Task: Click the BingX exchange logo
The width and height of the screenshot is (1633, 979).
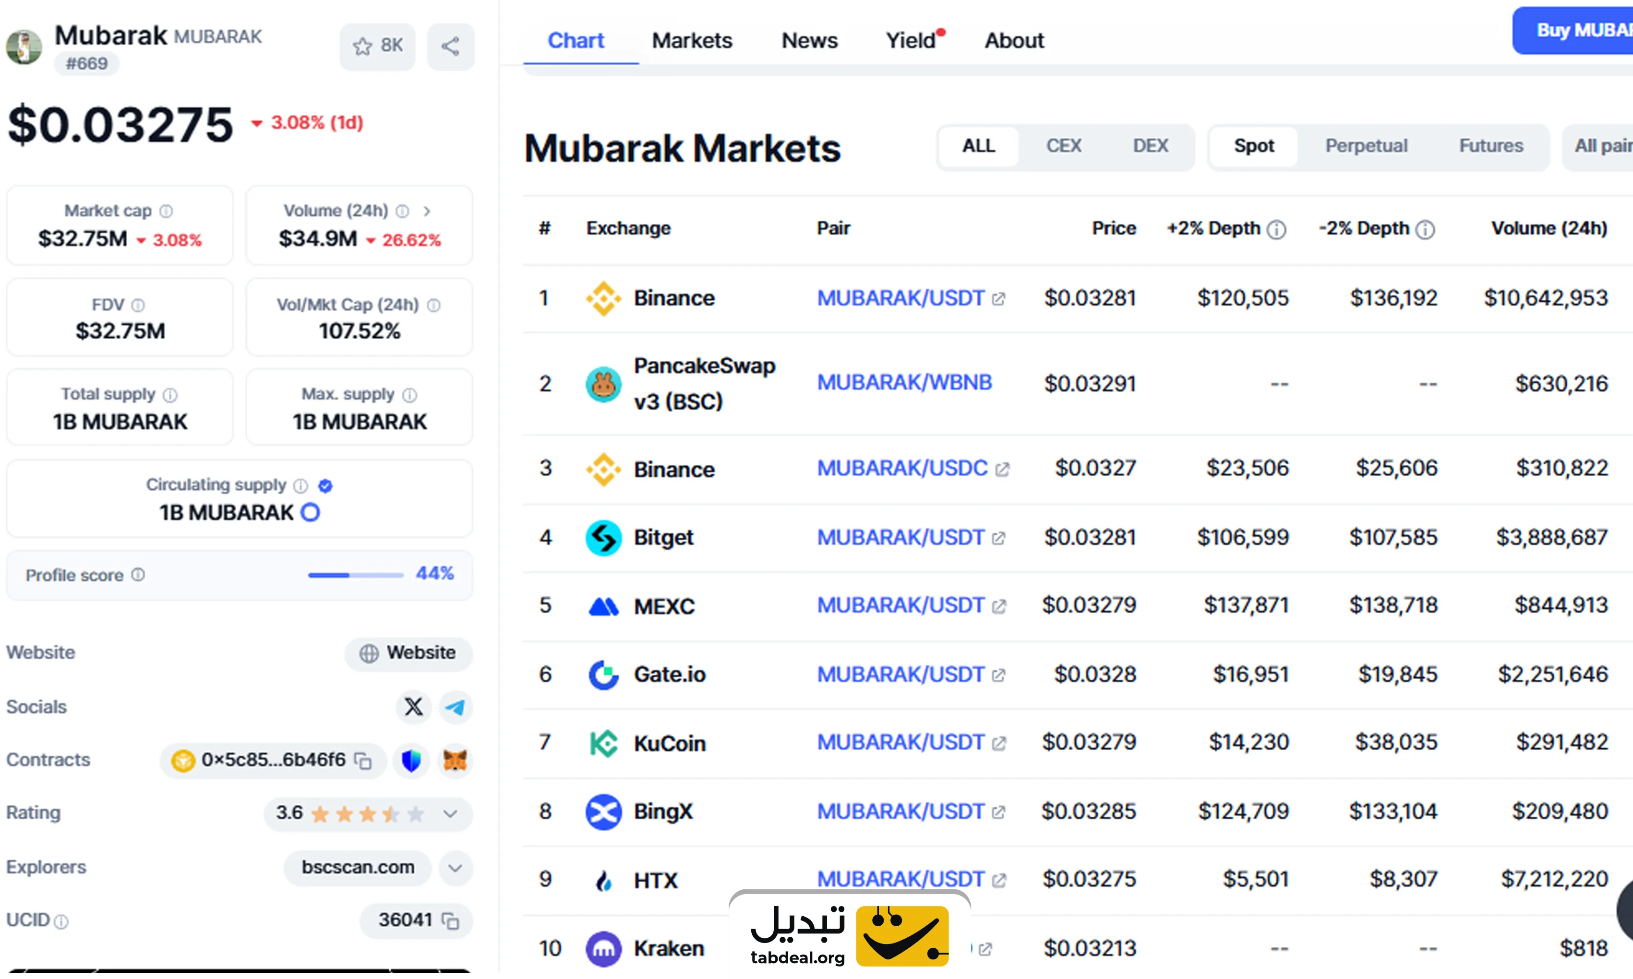Action: 603,812
